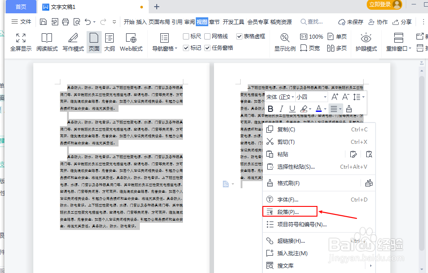Expand the Undo history dropdown arrow
Image resolution: width=428 pixels, height=273 pixels.
[95, 22]
